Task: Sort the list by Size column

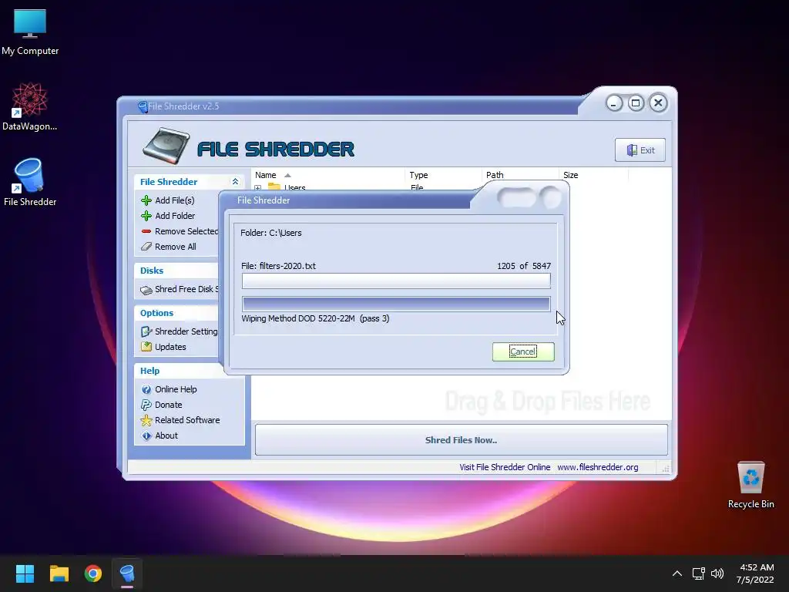Action: [594, 175]
